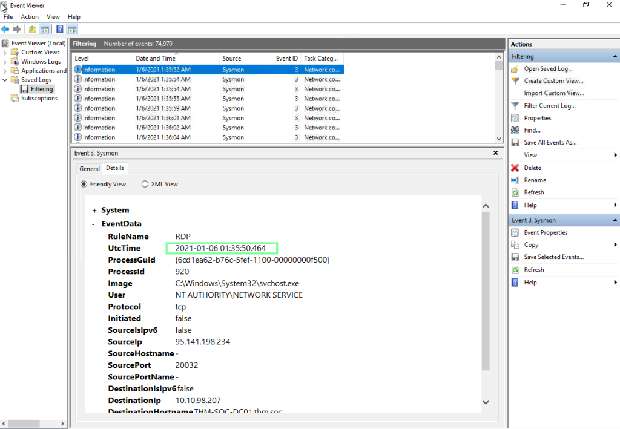Click the Back arrow toolbar icon
The image size is (620, 429).
[x=5, y=29]
